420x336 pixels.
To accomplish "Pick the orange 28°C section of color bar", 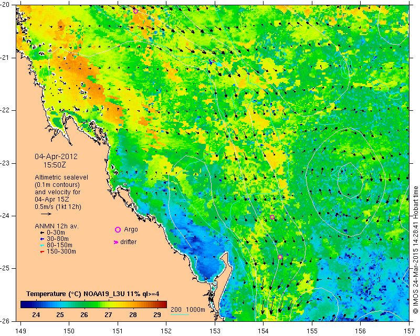I will [133, 304].
